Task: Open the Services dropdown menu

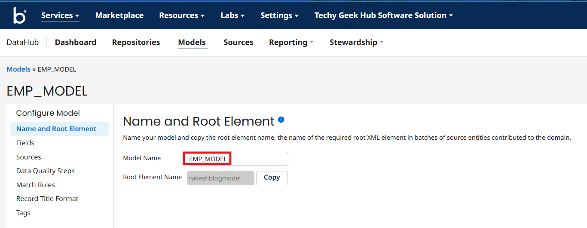Action: click(x=60, y=15)
